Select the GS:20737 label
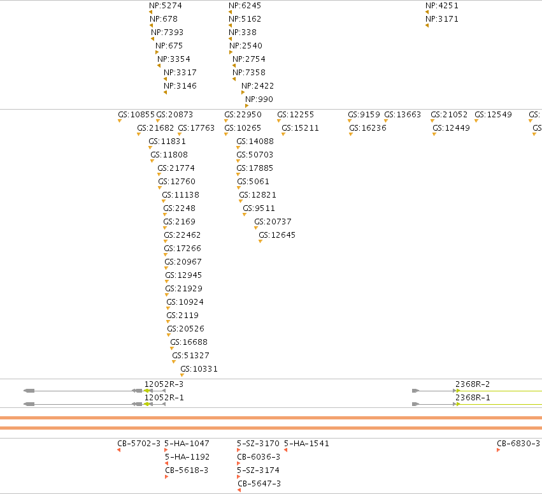The image size is (542, 494). pos(273,222)
